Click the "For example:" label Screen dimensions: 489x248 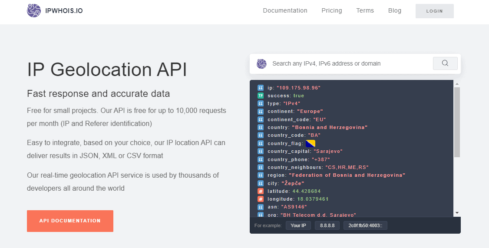[x=268, y=225]
